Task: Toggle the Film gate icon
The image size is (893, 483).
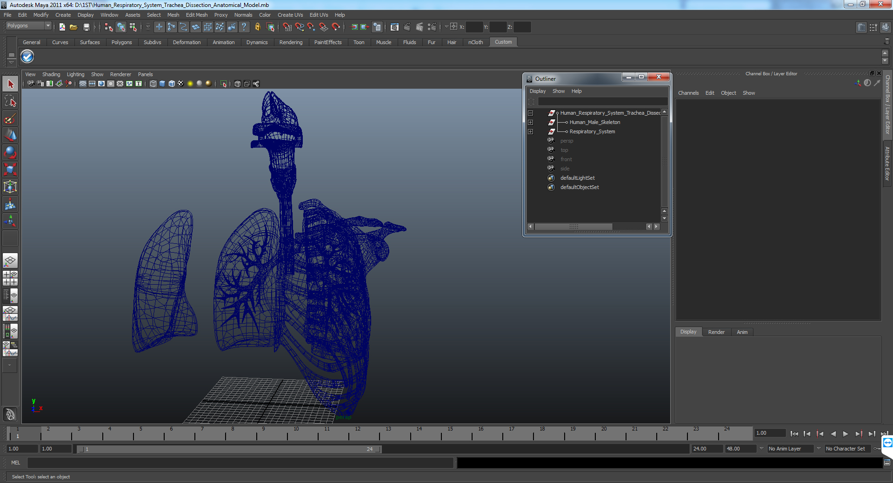Action: click(x=92, y=84)
